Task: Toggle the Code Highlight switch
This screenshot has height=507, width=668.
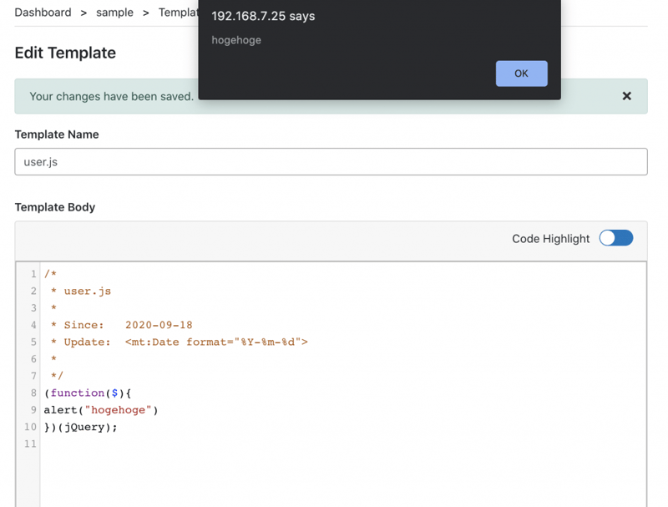Action: pos(616,238)
